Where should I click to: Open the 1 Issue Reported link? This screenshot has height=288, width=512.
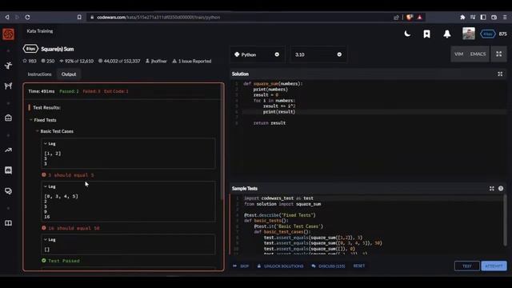192,61
